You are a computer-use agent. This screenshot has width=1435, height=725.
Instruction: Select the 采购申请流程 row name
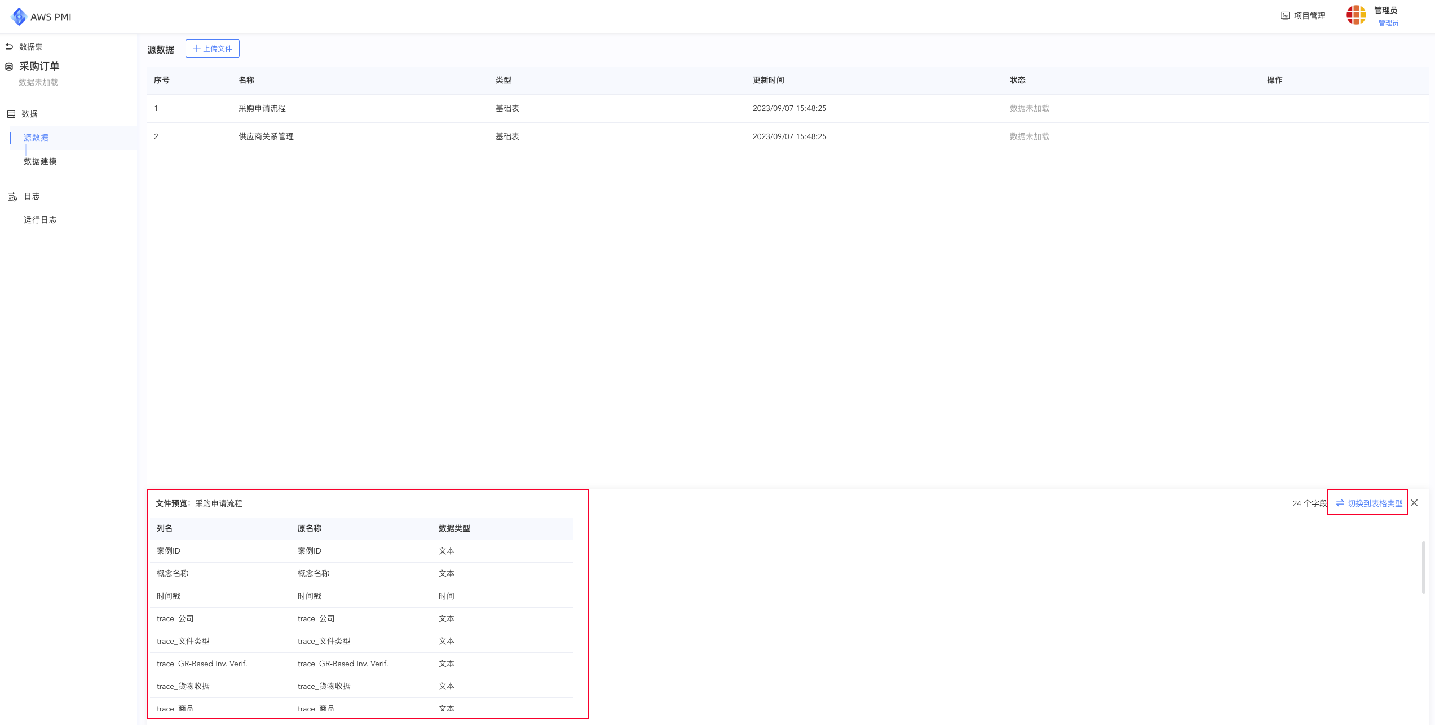pos(262,108)
